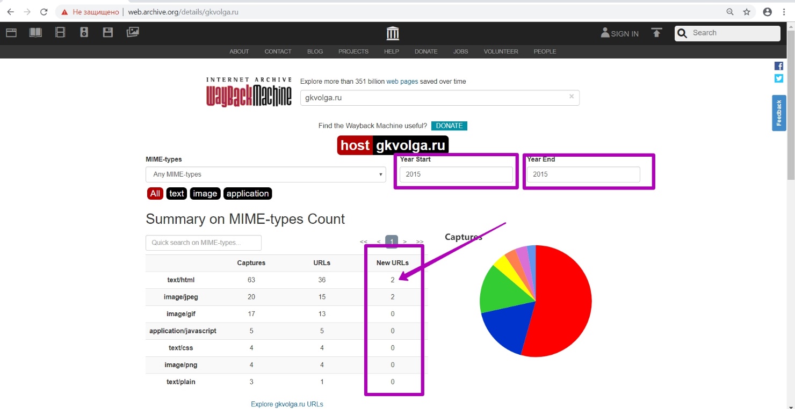Open the VOLUNTEER menu item

[x=501, y=52]
